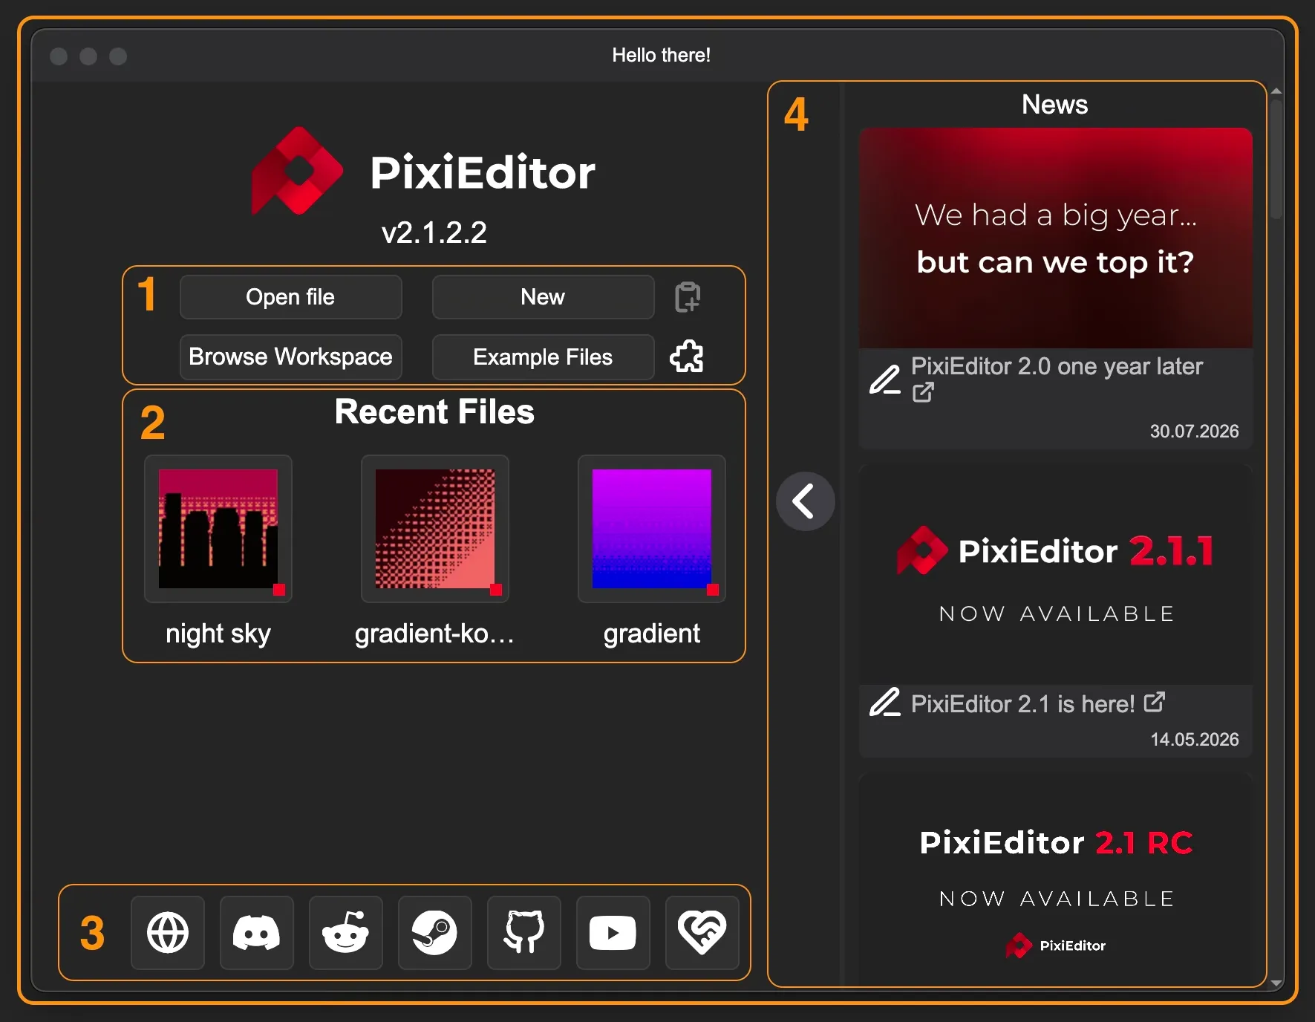Click the PixiEditor 2.1.1 news banner
Screen dimensions: 1315x1022
(x=1056, y=575)
